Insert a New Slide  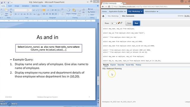[x=7, y=12]
